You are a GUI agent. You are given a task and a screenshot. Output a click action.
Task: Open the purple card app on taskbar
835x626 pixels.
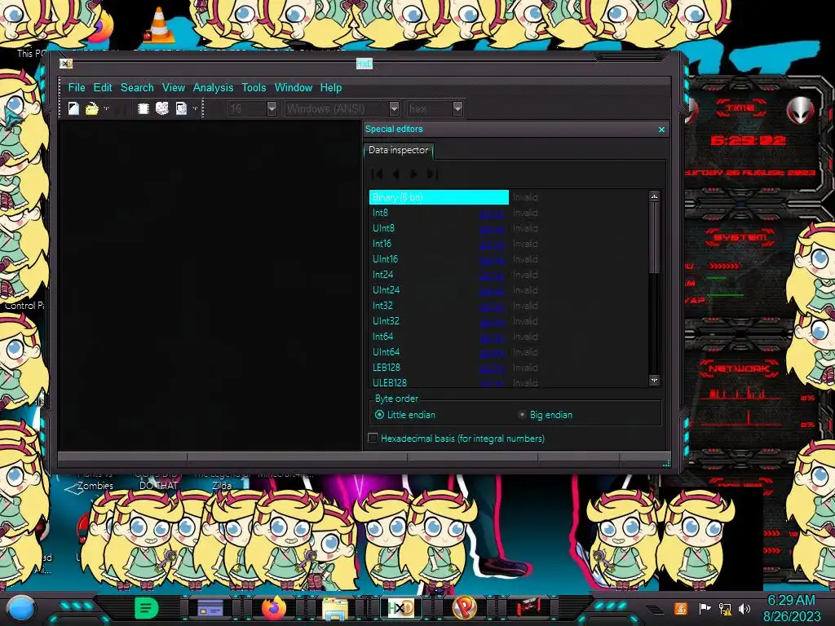210,608
